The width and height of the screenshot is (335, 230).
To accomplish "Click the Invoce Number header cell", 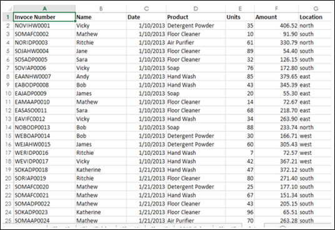I will (44, 17).
